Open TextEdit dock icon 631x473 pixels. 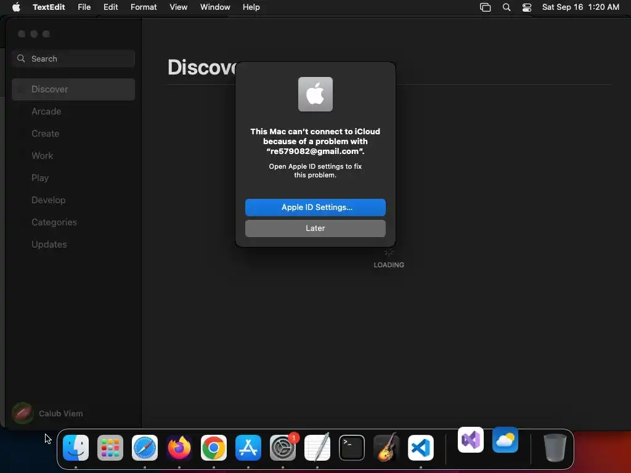coord(317,448)
